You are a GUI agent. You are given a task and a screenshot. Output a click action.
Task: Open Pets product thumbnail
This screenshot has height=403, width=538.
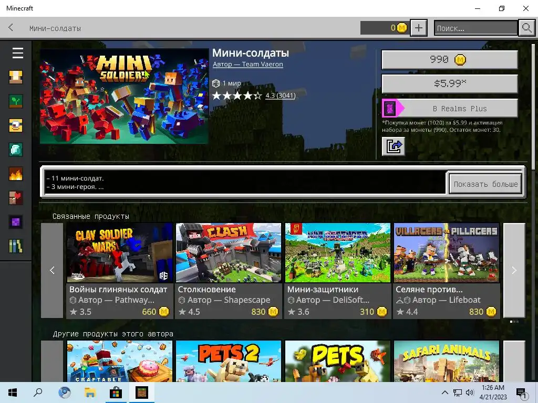point(338,361)
